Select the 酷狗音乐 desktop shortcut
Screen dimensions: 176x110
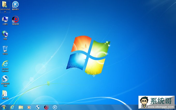click(15, 6)
